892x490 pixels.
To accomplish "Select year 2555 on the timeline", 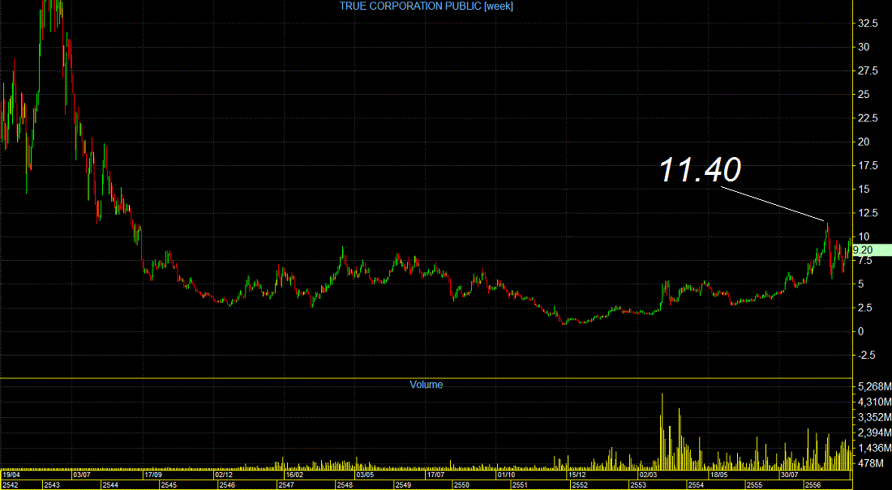I will (x=754, y=485).
